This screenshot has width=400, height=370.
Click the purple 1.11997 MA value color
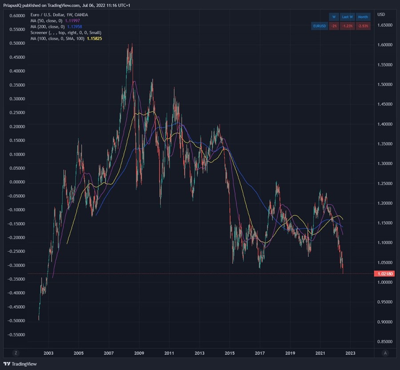click(x=73, y=20)
